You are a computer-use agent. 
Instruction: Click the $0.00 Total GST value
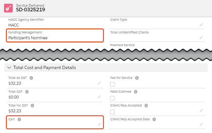13,97
